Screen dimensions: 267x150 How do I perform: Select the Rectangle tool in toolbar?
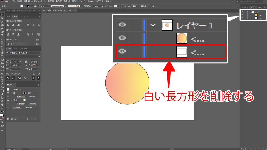[2, 42]
